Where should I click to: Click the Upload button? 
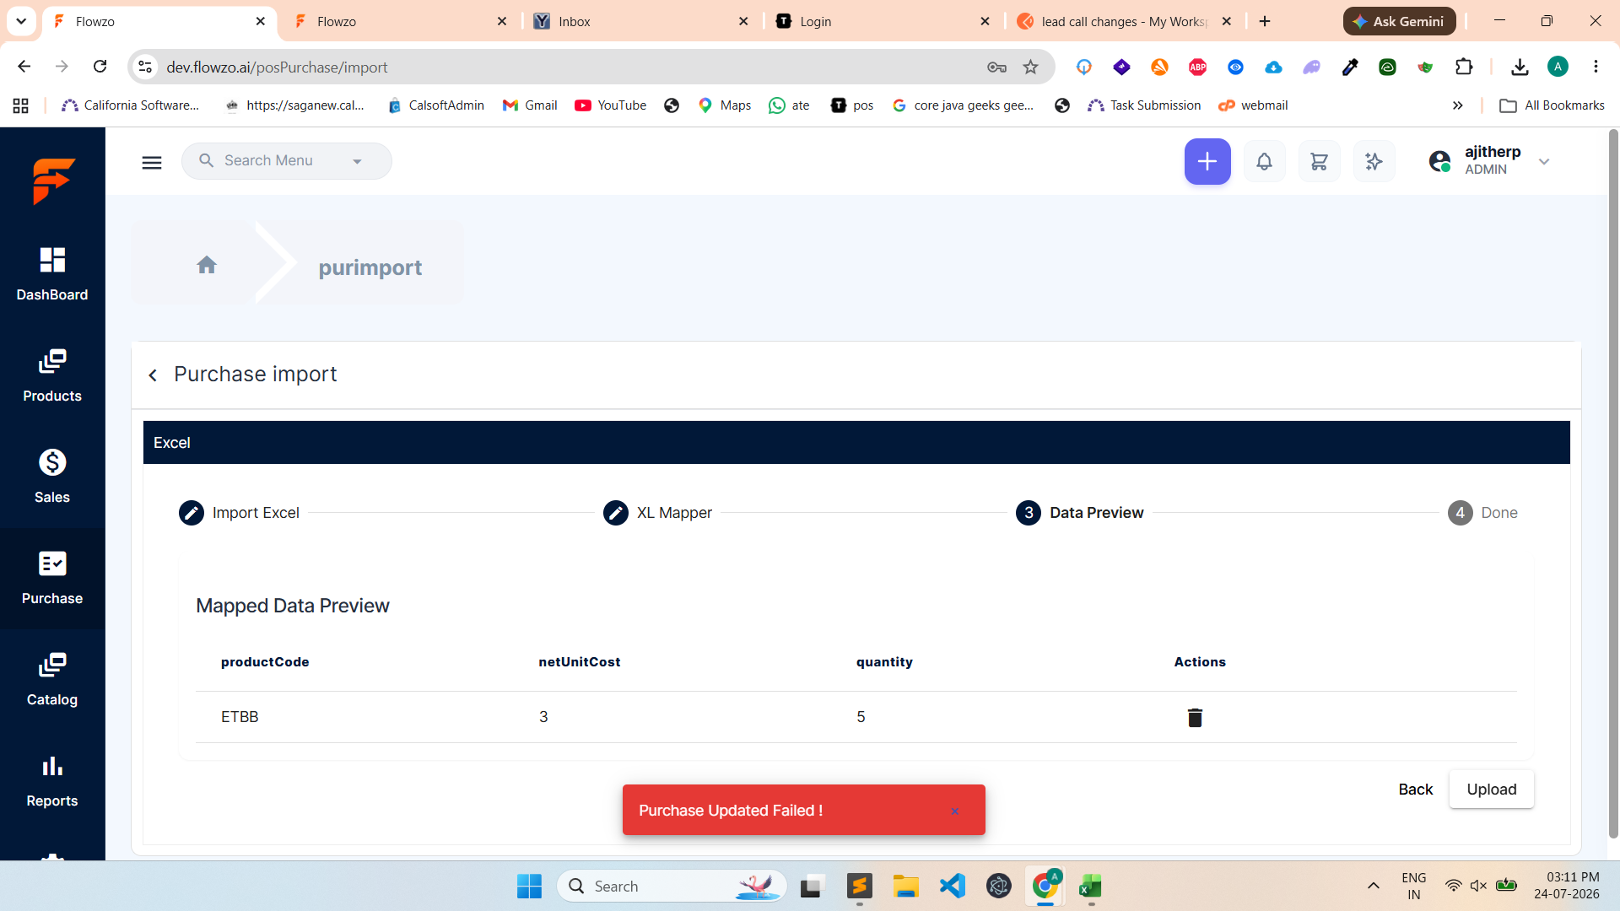click(1491, 790)
